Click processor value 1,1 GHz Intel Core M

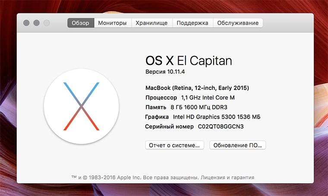[x=208, y=97]
